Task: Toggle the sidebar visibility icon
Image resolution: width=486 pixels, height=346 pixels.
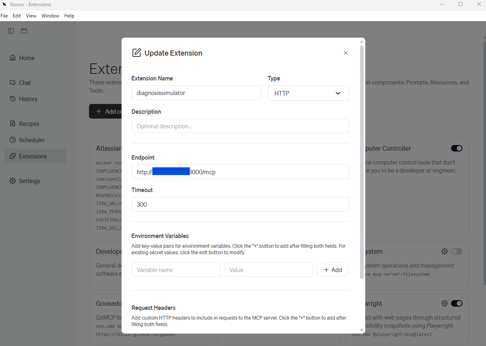Action: pyautogui.click(x=11, y=30)
